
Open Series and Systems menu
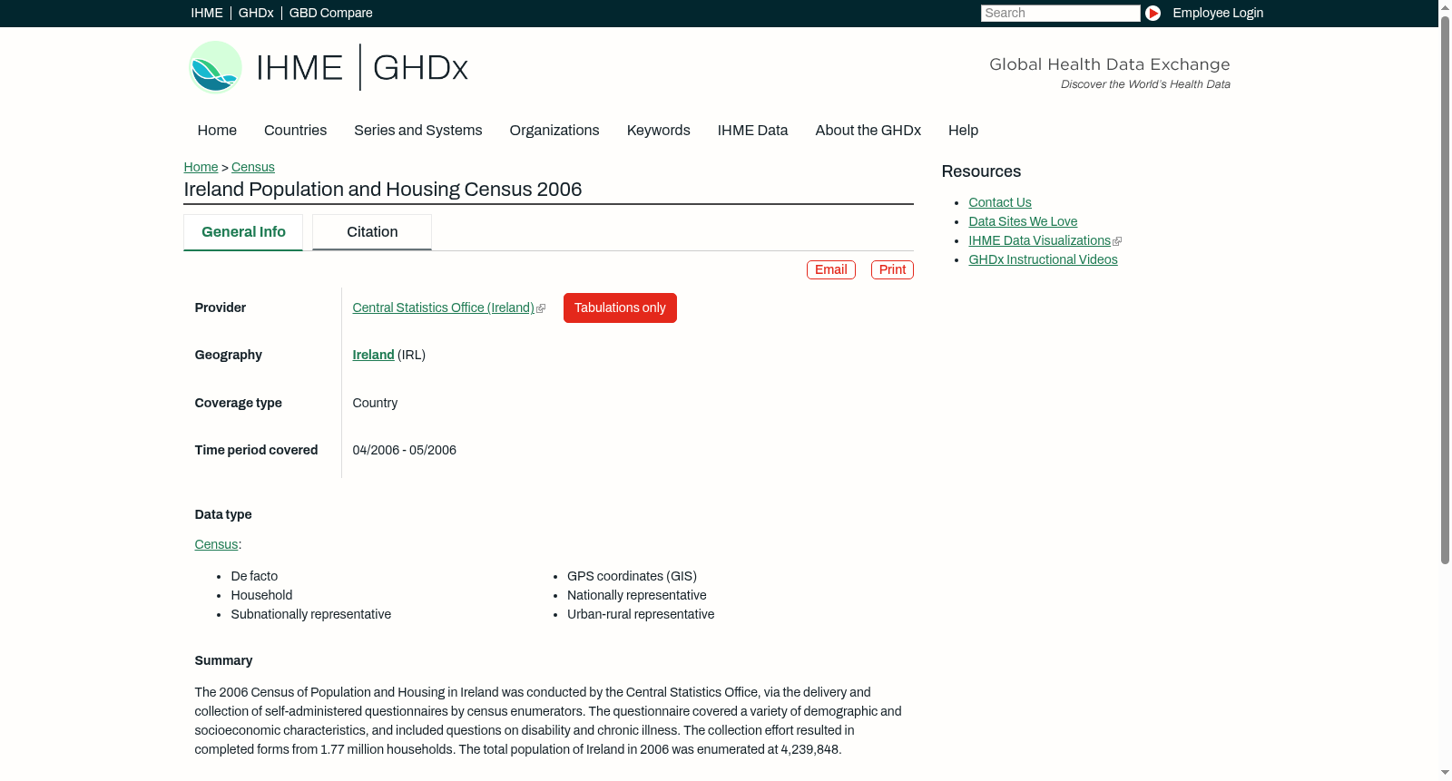[x=418, y=131]
